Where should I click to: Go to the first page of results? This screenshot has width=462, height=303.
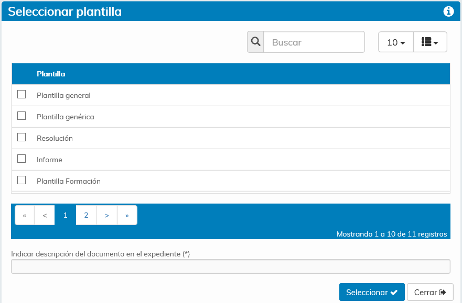tap(25, 215)
